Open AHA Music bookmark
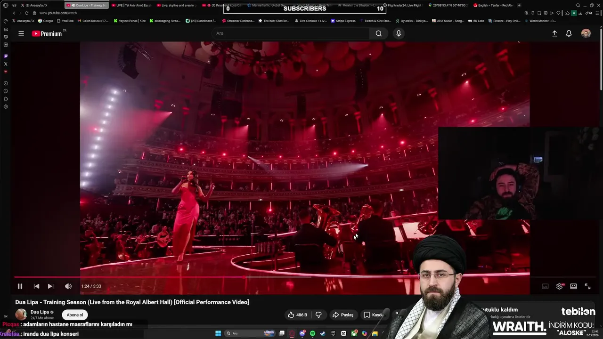This screenshot has height=339, width=603. [x=448, y=21]
